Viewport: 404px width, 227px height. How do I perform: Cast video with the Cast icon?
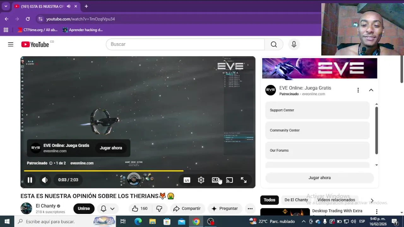[229, 180]
